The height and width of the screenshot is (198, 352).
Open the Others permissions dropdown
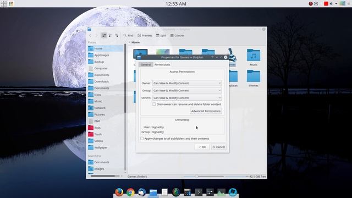pos(187,98)
